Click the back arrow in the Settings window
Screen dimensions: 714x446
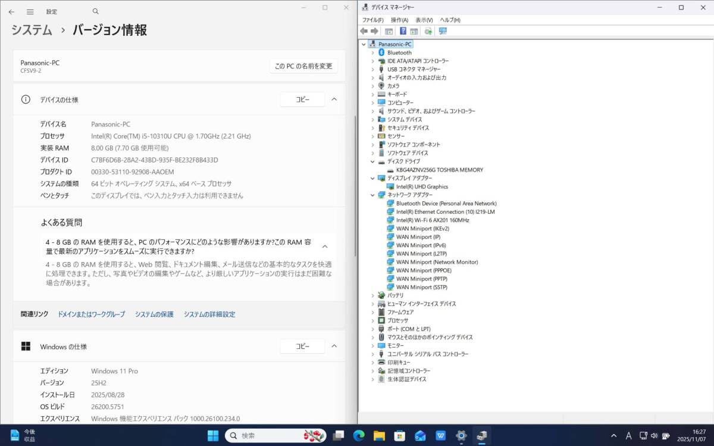pos(10,11)
